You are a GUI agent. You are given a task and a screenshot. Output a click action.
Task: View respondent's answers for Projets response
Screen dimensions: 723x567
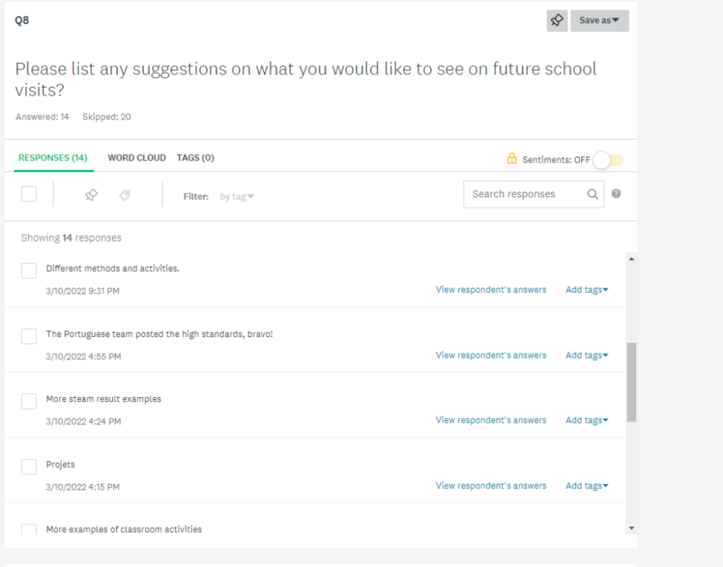[x=491, y=486]
